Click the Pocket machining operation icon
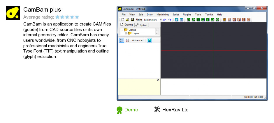The width and height of the screenshot is (274, 123). tap(229, 20)
